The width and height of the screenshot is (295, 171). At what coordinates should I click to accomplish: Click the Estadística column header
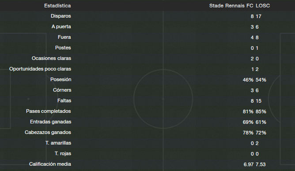(57, 6)
